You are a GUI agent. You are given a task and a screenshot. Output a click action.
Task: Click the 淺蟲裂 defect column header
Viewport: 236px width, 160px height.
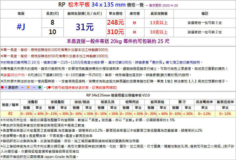[33, 102]
